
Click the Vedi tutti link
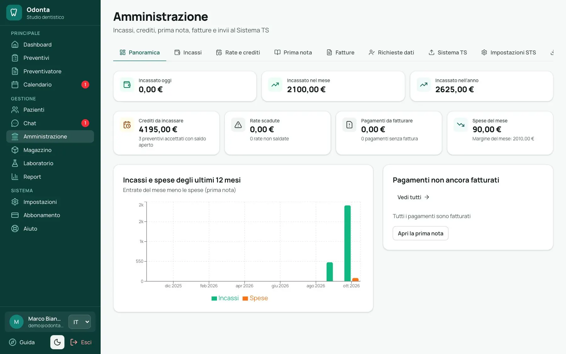(x=413, y=197)
